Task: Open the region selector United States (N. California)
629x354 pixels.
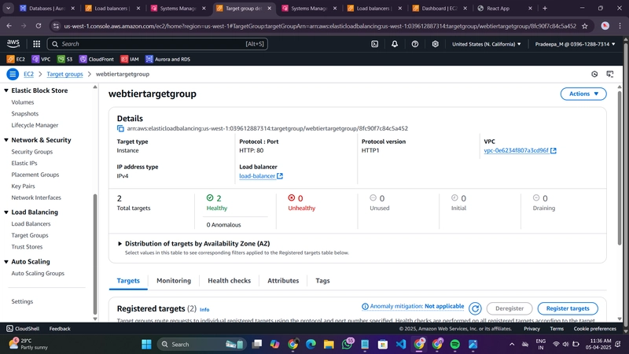Action: point(487,44)
